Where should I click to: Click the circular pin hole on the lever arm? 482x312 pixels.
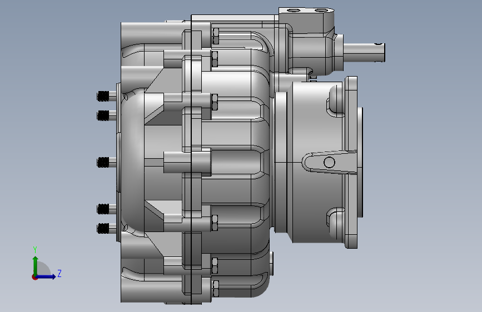click(x=329, y=162)
